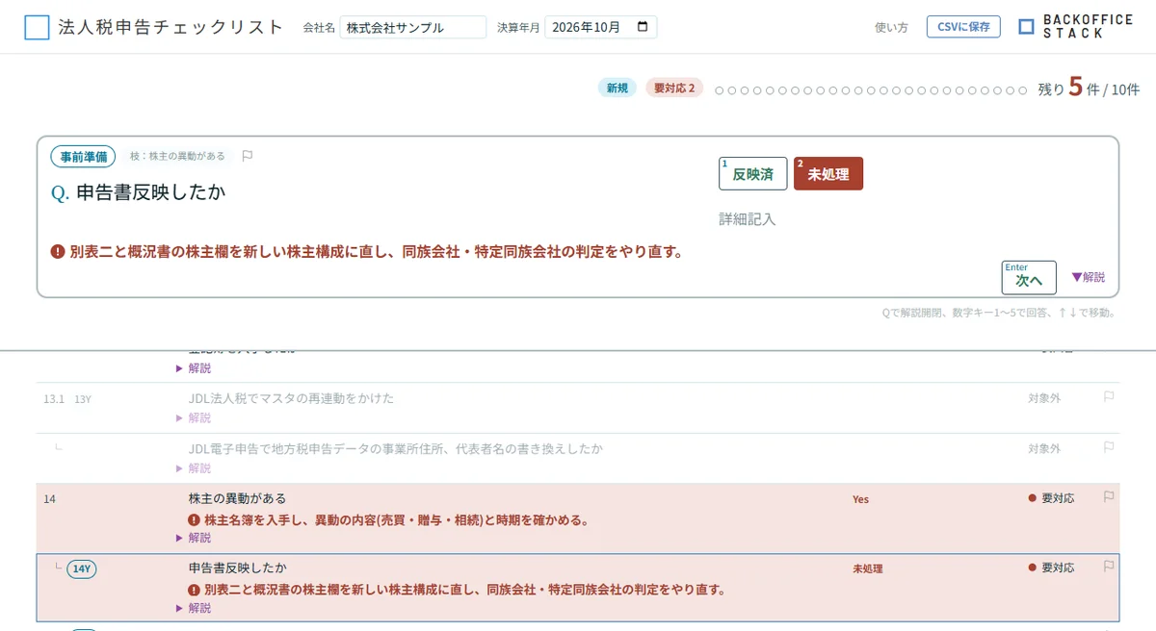Click the 株主名簿を入手し warning text in row 14

[x=396, y=520]
